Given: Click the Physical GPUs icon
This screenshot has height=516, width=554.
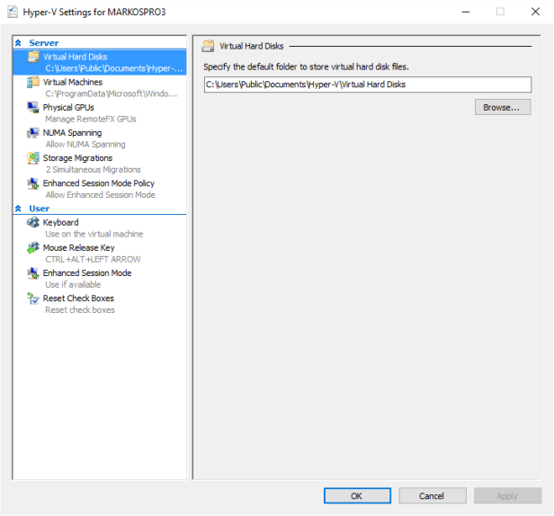Looking at the screenshot, I should pyautogui.click(x=33, y=108).
